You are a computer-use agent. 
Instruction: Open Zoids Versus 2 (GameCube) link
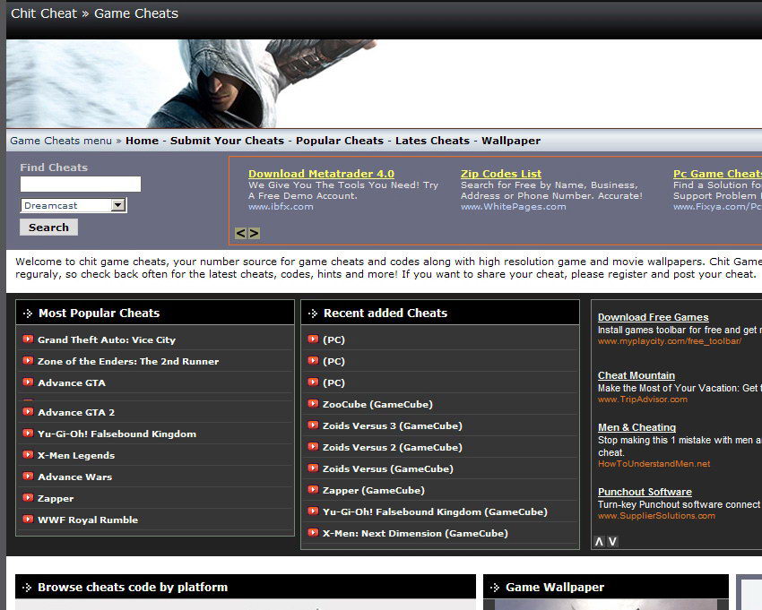(x=392, y=447)
